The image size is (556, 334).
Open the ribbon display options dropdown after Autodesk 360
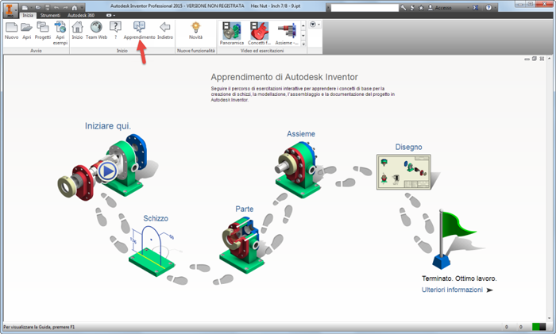[x=111, y=15]
